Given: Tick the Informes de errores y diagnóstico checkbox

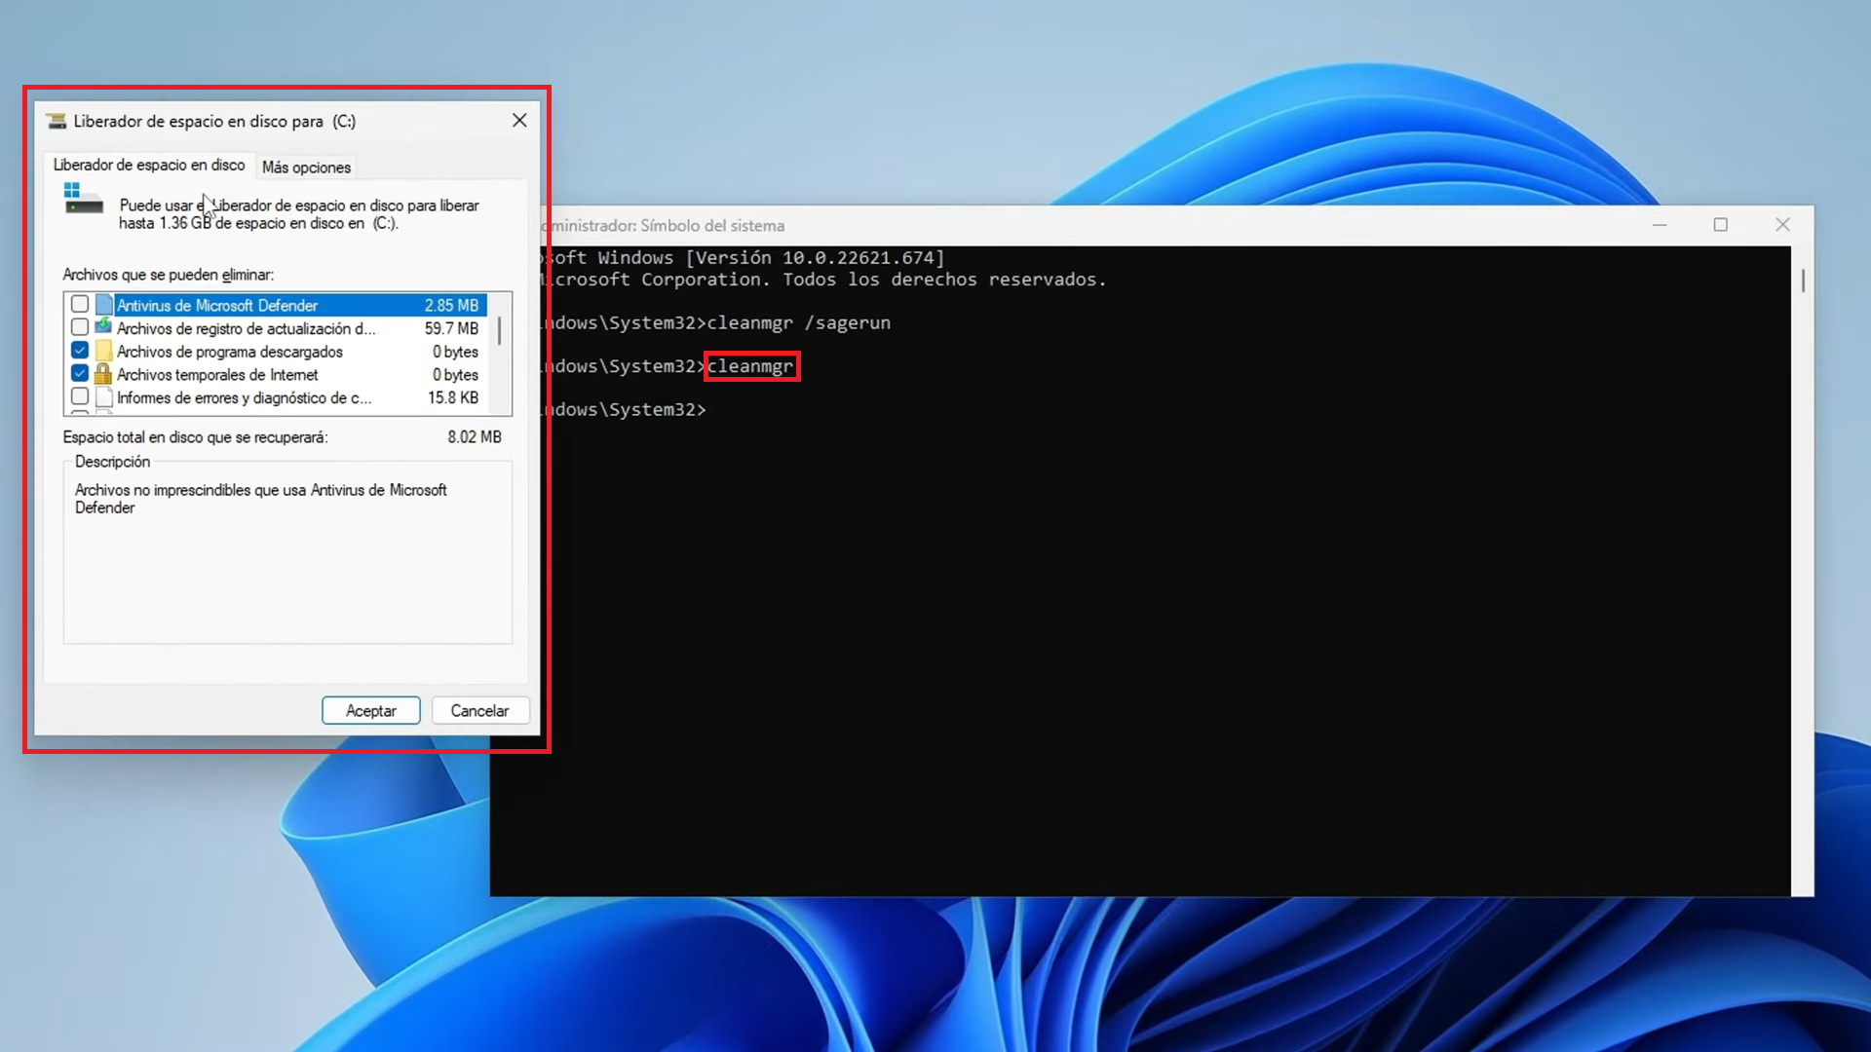Looking at the screenshot, I should (x=80, y=397).
